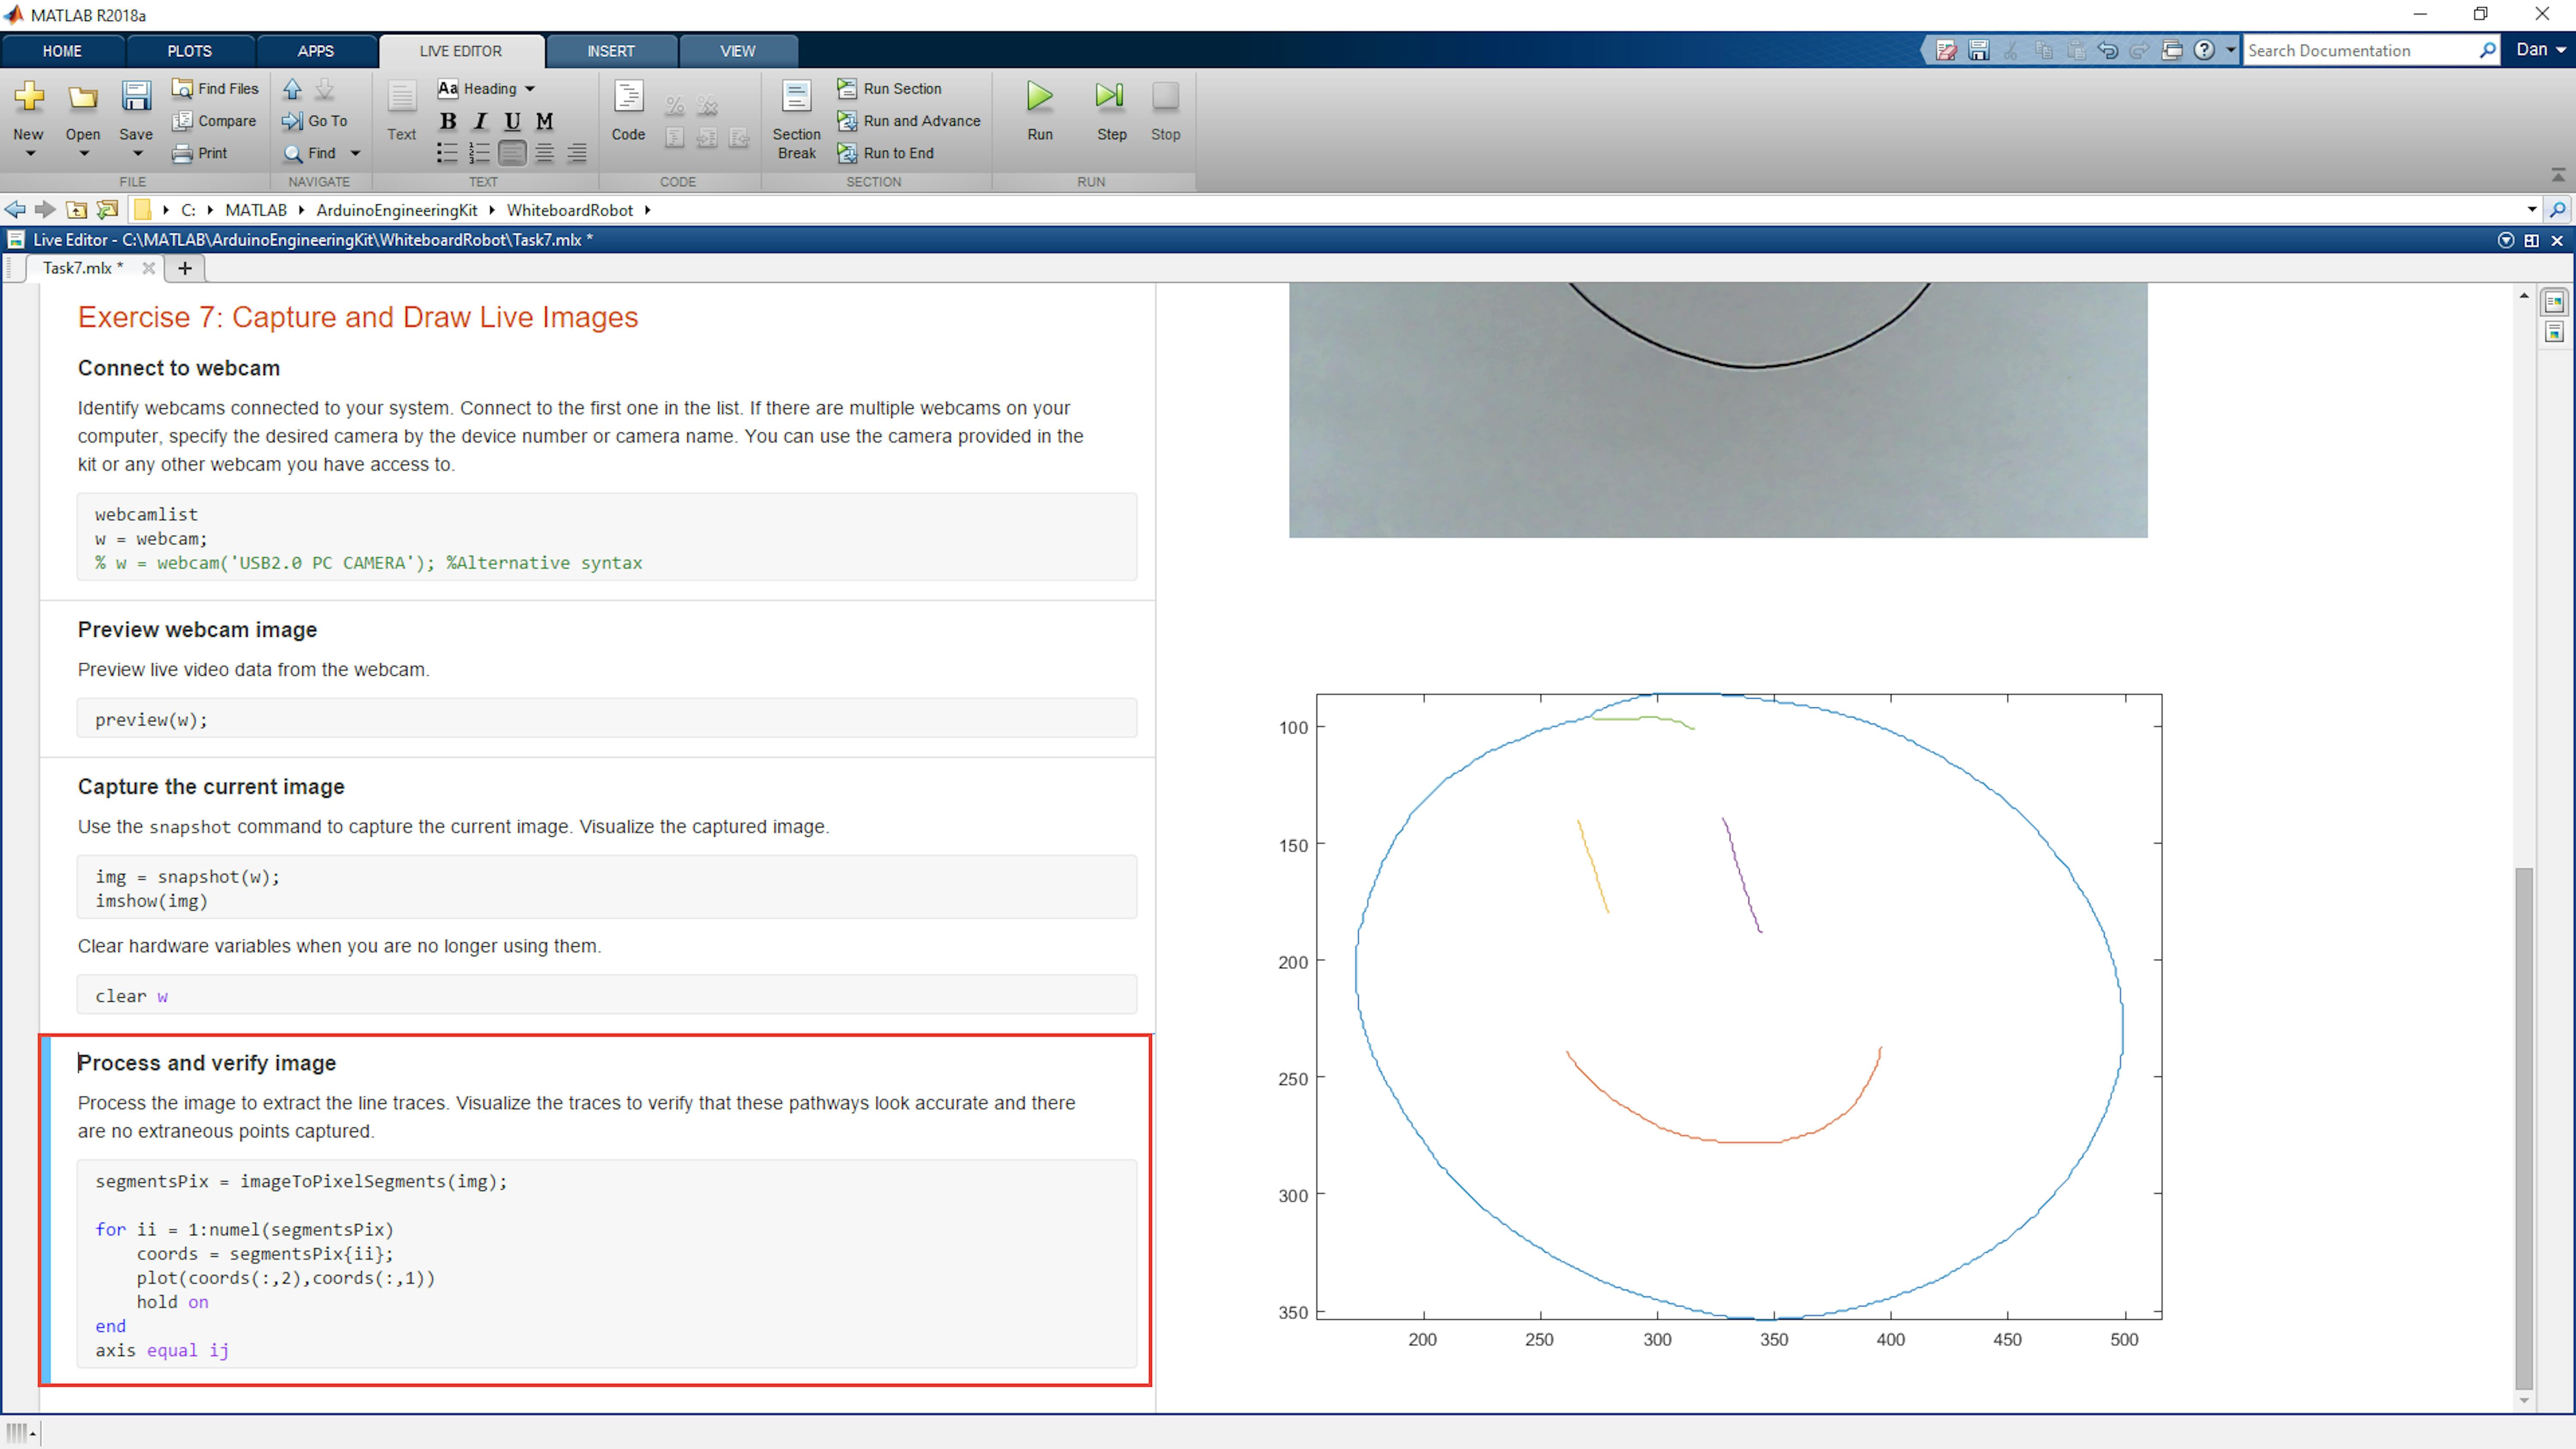Click the Back navigation arrow
The width and height of the screenshot is (2576, 1449).
[15, 209]
